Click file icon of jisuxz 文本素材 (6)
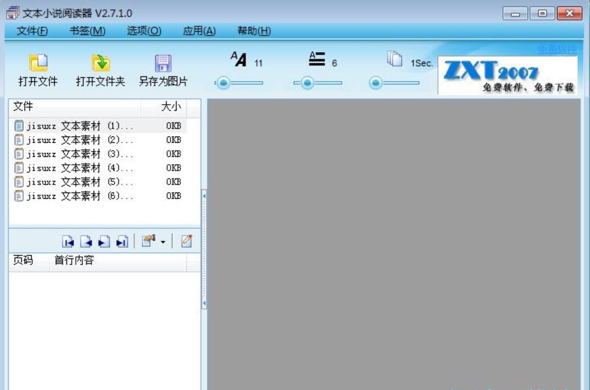Viewport: 590px width, 390px height. coord(19,196)
